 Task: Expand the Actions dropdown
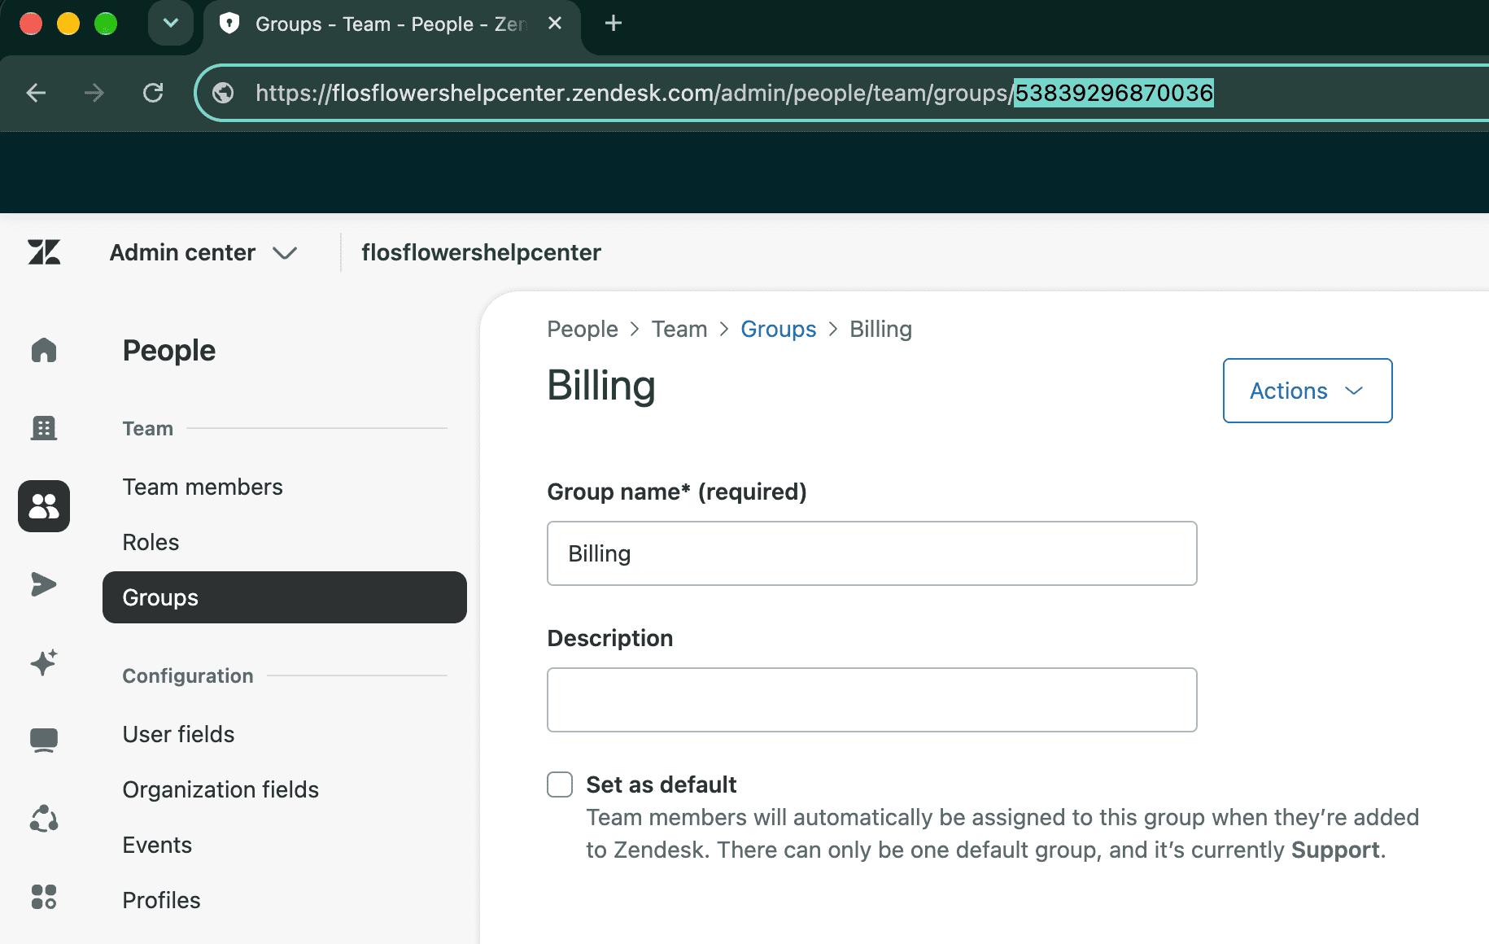[1308, 391]
